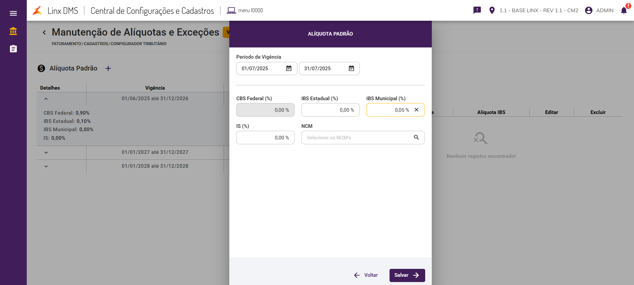Open the feedback message icon
This screenshot has width=634, height=285.
[x=477, y=10]
